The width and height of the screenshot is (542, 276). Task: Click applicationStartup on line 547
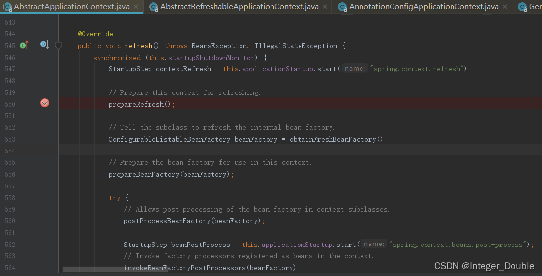point(277,69)
